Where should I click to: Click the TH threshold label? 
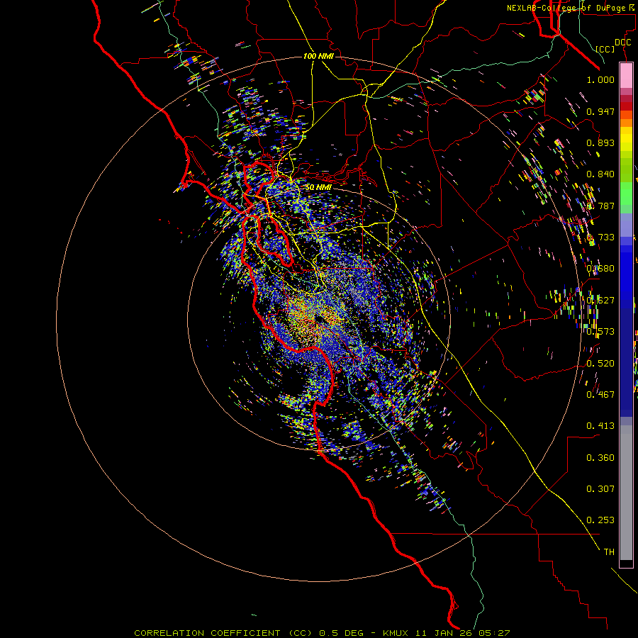tap(609, 552)
